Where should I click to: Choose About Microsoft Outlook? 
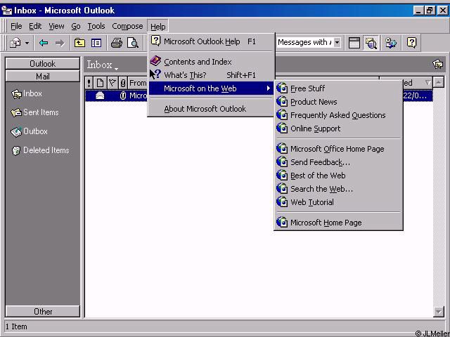(x=211, y=109)
